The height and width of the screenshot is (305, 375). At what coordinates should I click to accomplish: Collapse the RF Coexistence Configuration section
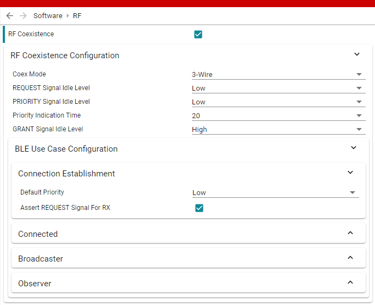coord(357,54)
